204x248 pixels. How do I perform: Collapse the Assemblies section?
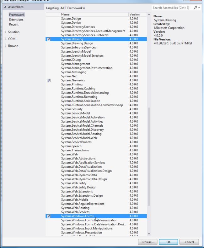5,7
